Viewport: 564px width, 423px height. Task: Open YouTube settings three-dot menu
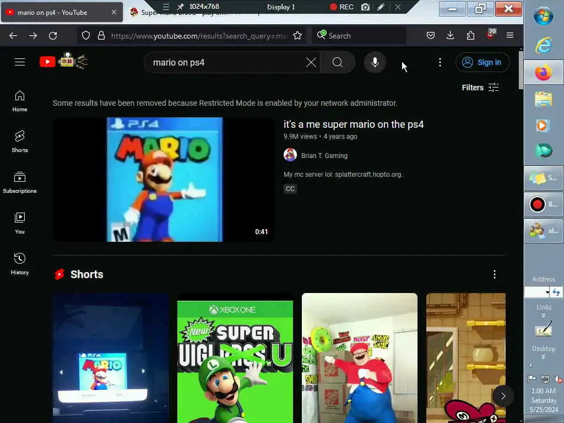coord(440,63)
